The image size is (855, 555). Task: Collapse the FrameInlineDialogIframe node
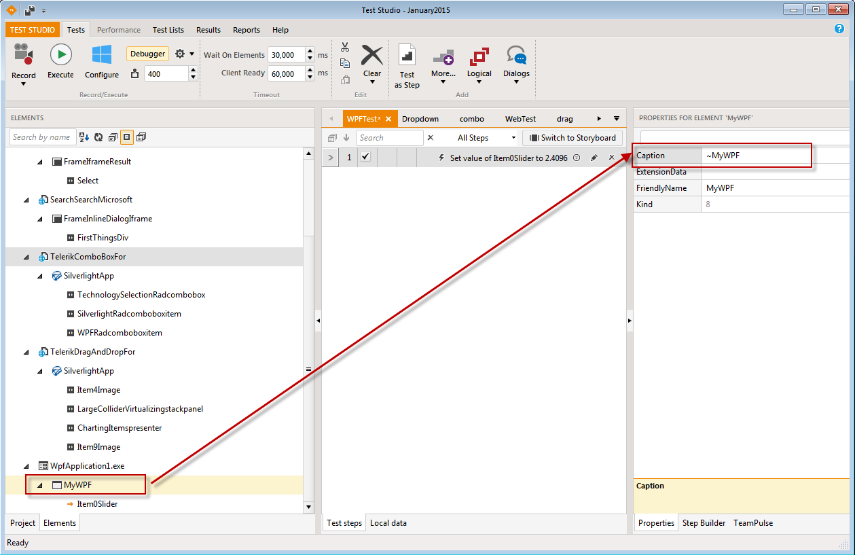(39, 219)
